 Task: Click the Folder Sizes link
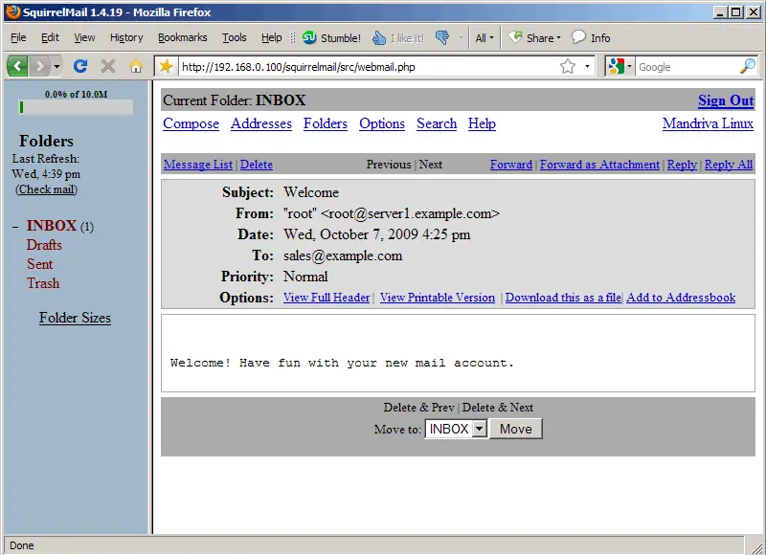coord(75,318)
